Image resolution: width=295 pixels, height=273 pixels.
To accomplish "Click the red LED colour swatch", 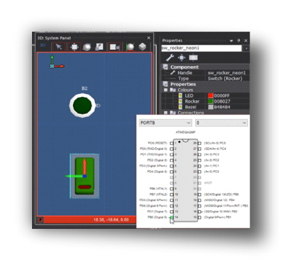I will pyautogui.click(x=211, y=96).
